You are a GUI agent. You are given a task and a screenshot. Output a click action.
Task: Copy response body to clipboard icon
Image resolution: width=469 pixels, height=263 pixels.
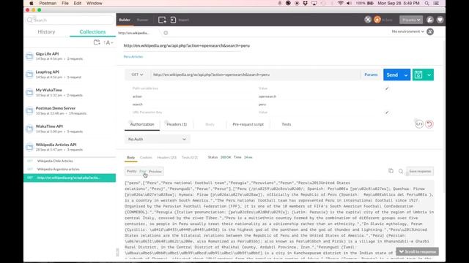tap(391, 171)
